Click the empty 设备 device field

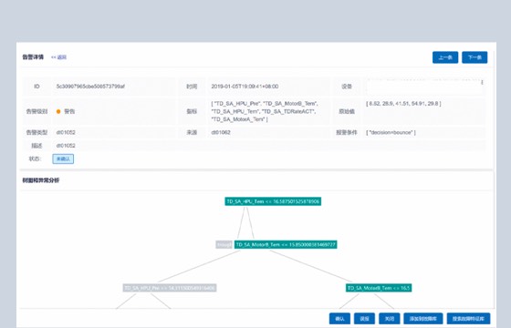424,87
